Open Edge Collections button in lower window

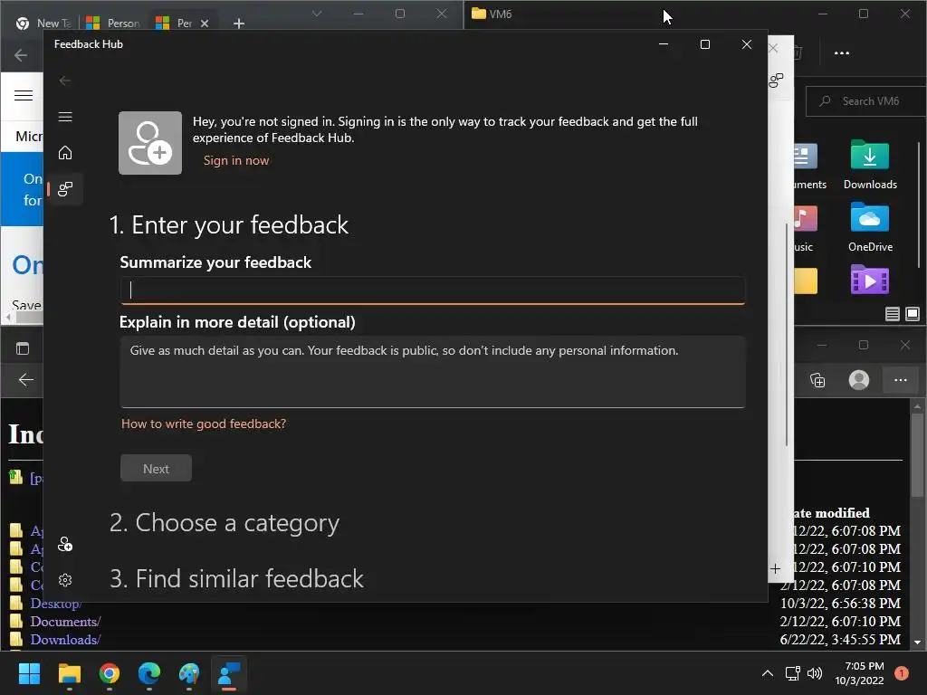click(x=817, y=380)
